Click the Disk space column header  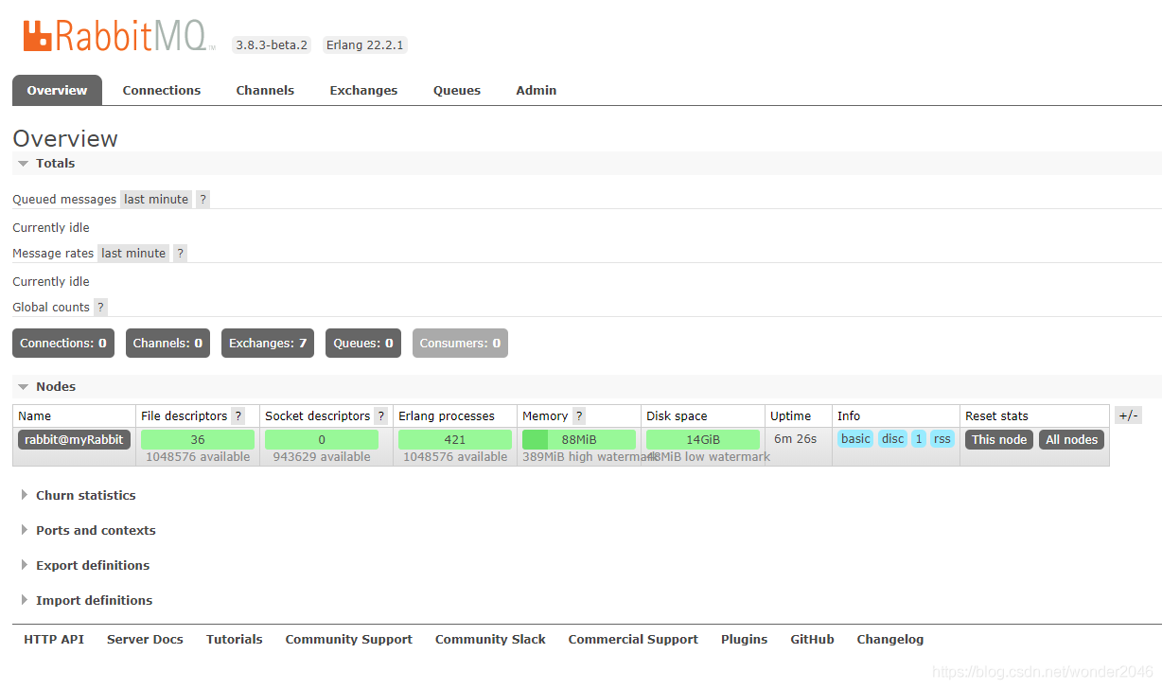(x=677, y=416)
